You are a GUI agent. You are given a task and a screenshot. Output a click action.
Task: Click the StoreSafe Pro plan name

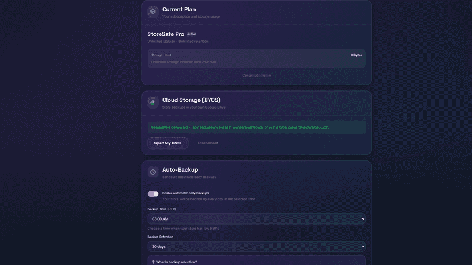tap(165, 34)
